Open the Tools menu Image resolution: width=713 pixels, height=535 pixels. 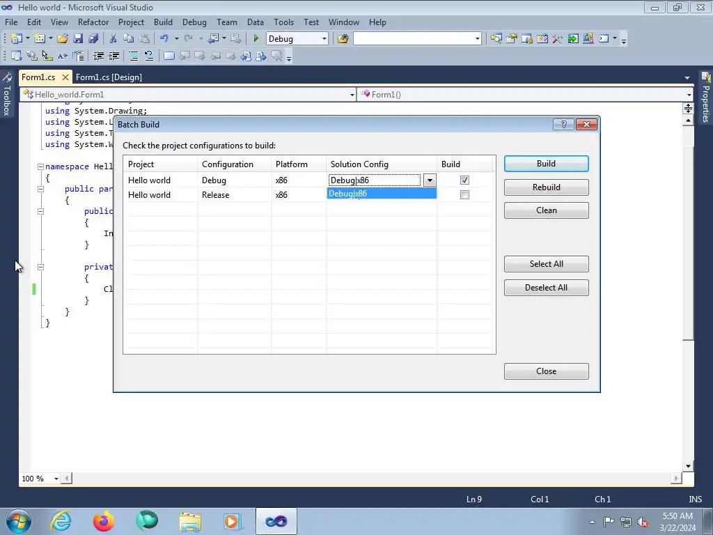pos(283,22)
